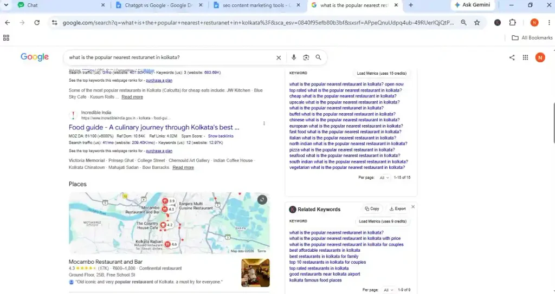Viewport: 555px width, 294px height.
Task: Open Mocambo Restaurant and Bar listing
Action: click(x=106, y=262)
